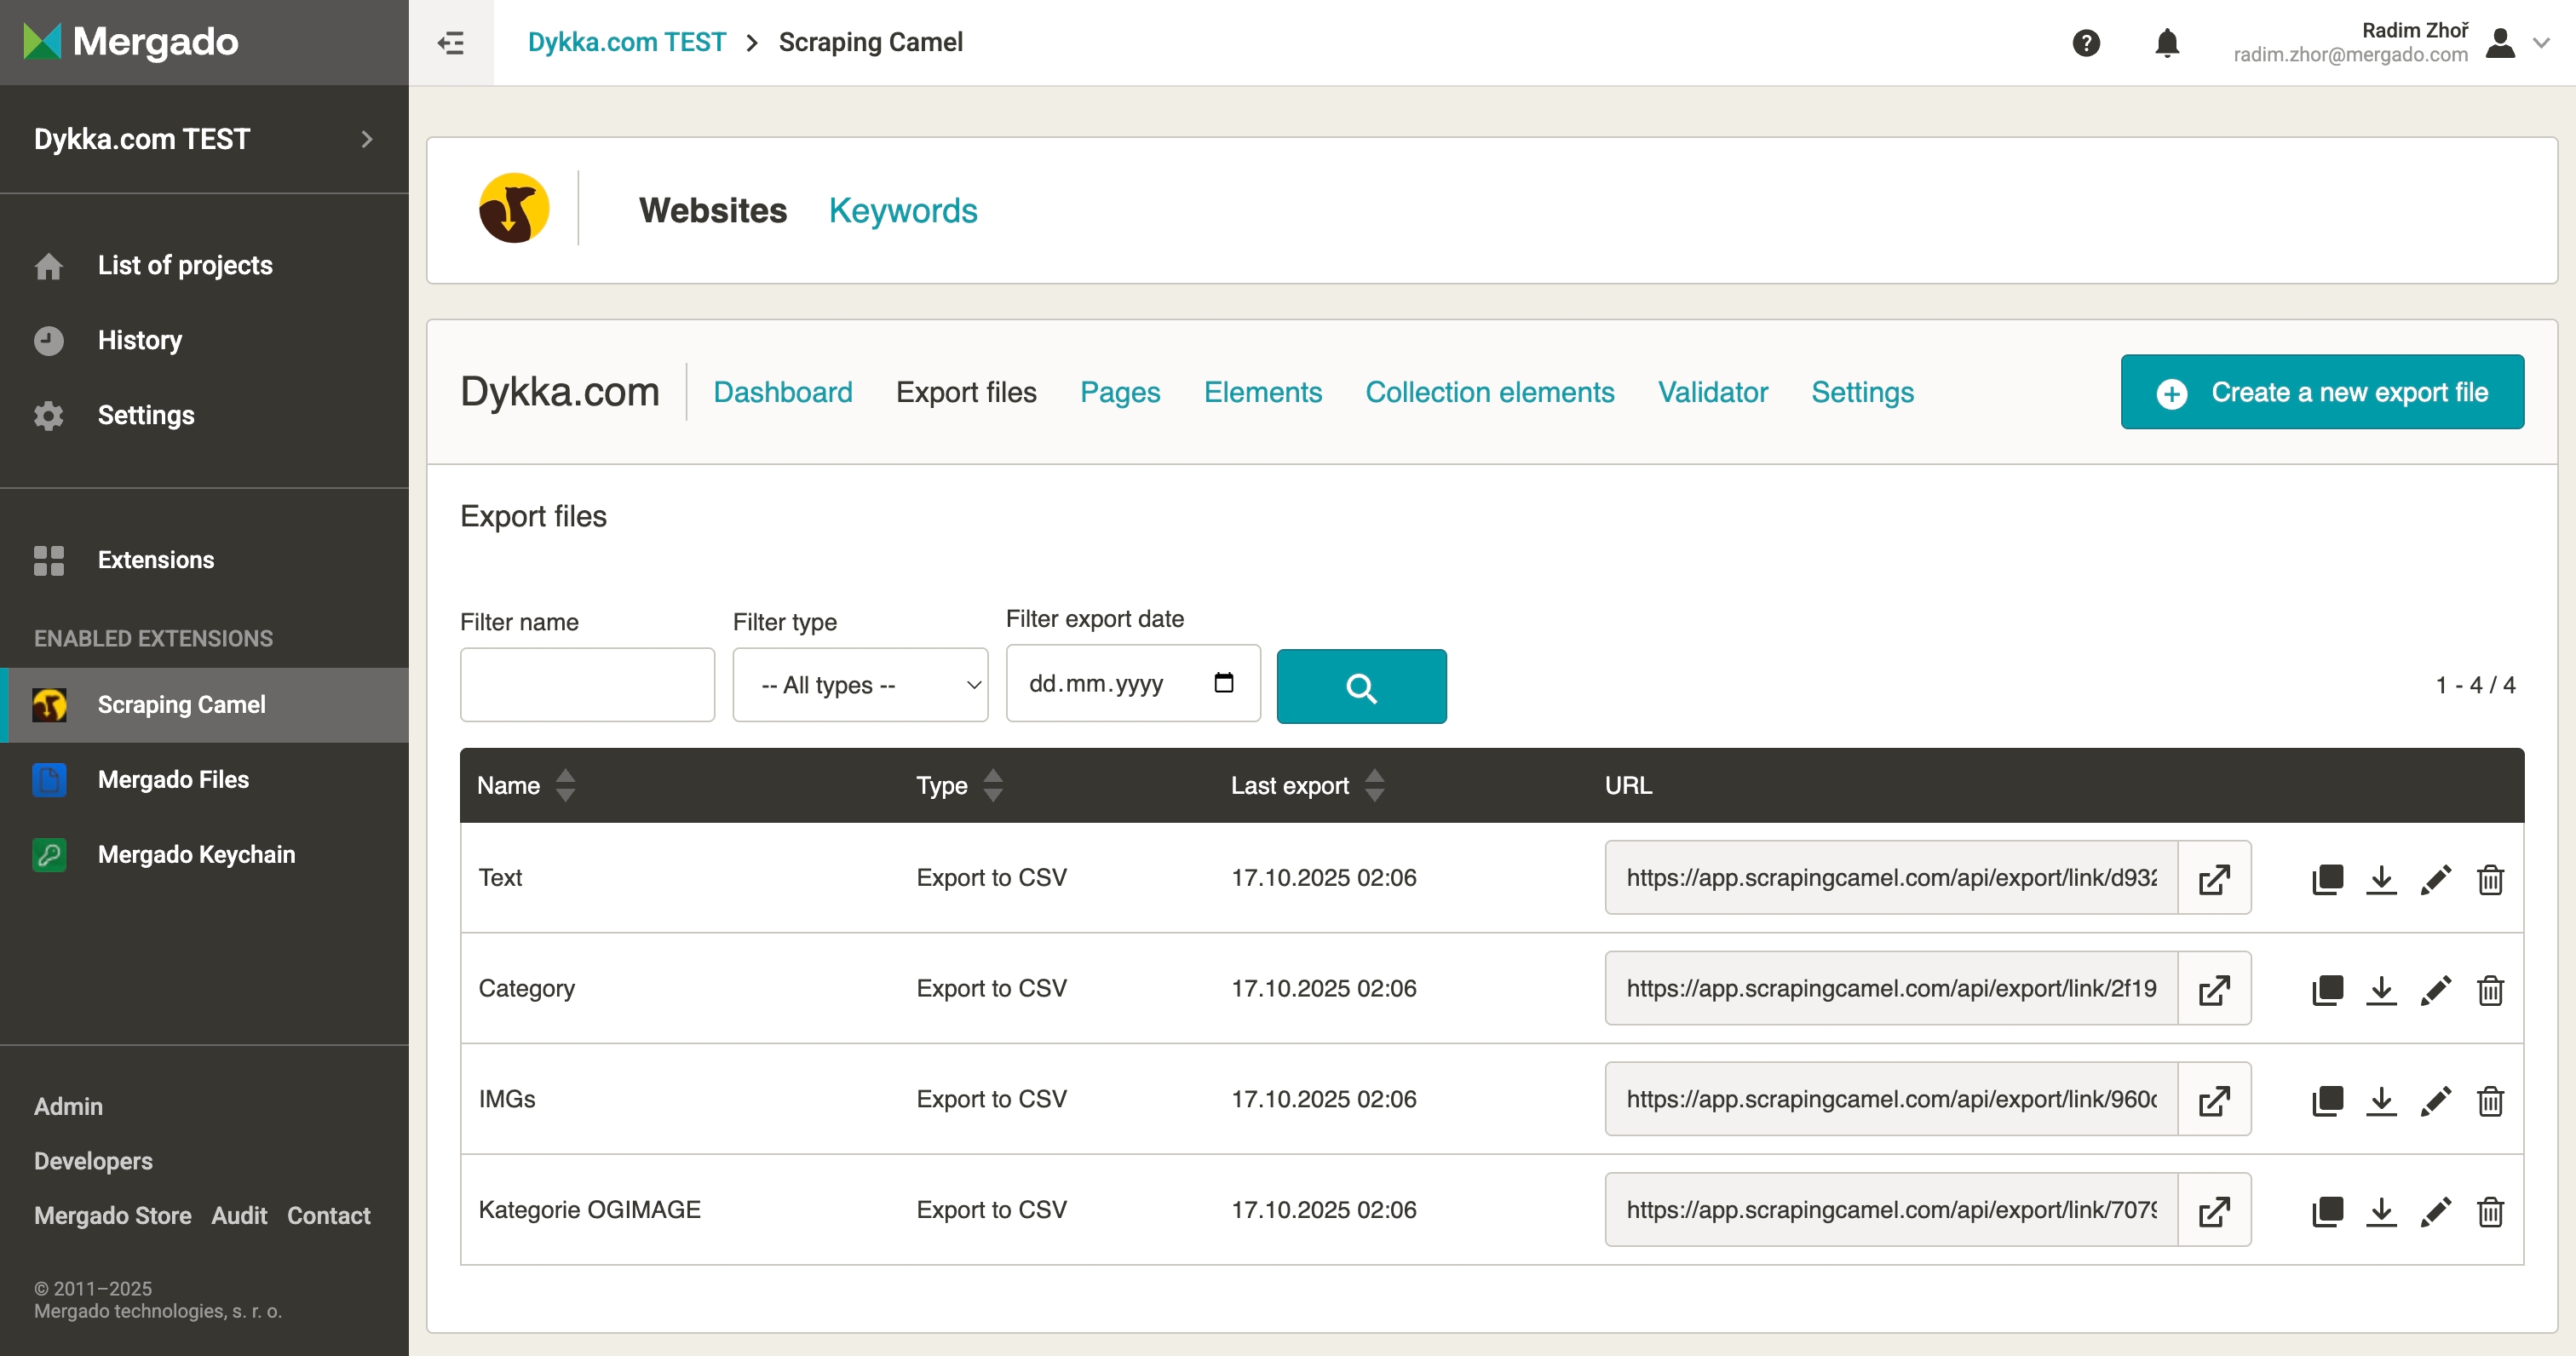The image size is (2576, 1356).
Task: Expand the Dykka.com TEST project switcher
Action: [367, 139]
